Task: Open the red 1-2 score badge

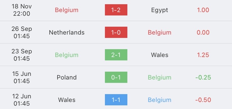Action: pyautogui.click(x=116, y=10)
